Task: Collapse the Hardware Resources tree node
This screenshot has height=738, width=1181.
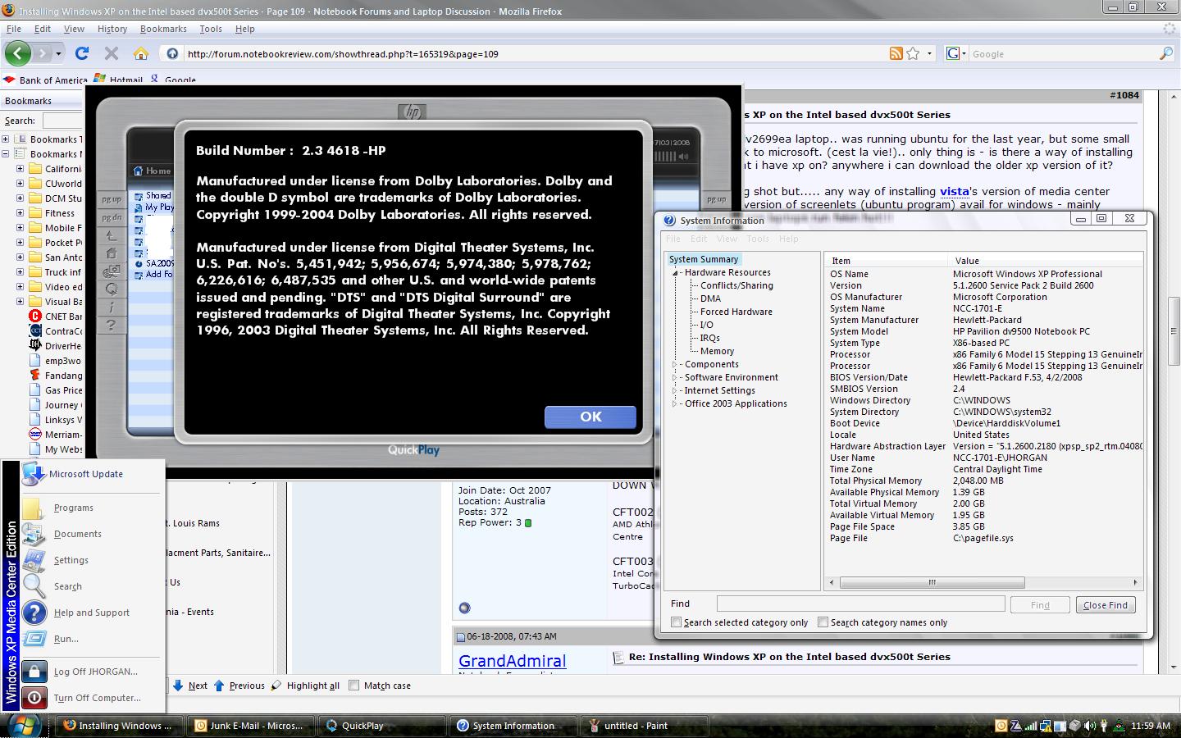Action: pyautogui.click(x=676, y=272)
